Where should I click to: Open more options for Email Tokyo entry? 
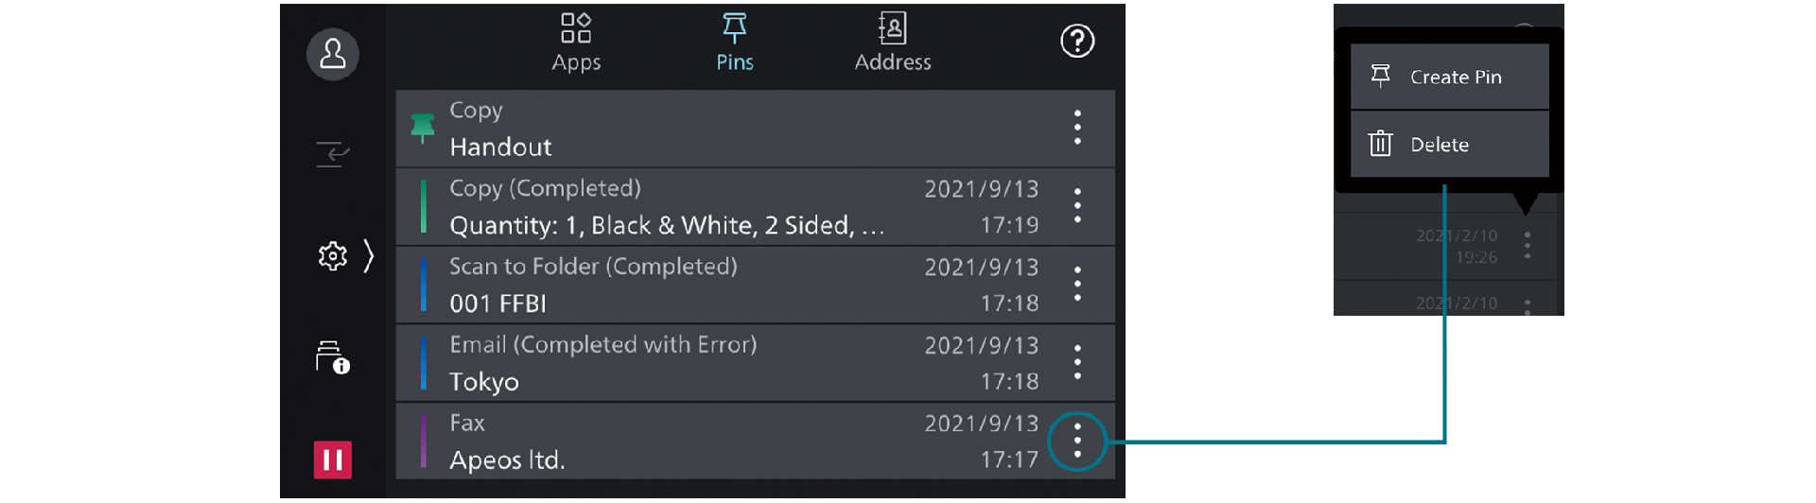click(1076, 363)
